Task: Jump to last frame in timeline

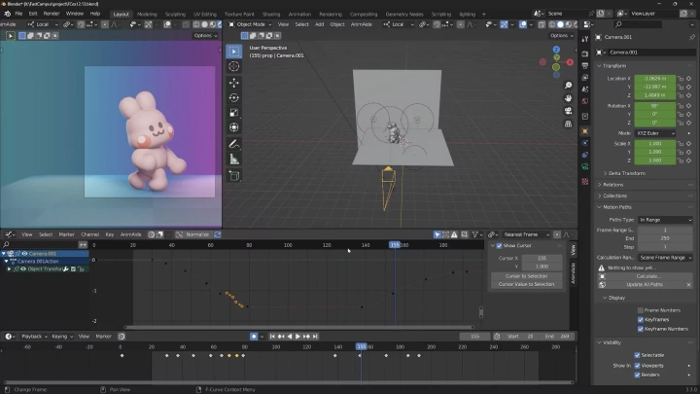Action: point(315,337)
